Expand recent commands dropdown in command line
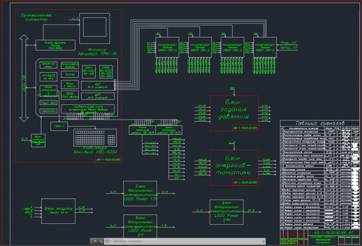 coord(108,240)
